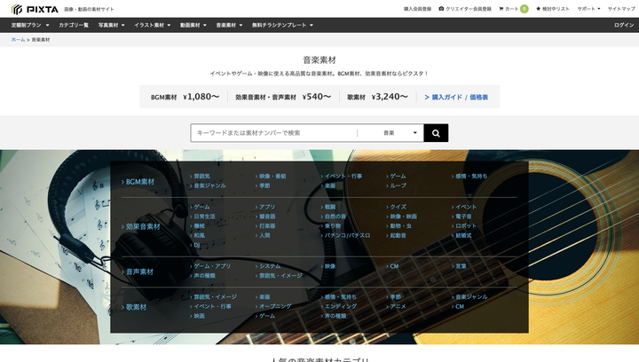Select クイズ under 効果音素材
639x362 pixels.
(396, 208)
